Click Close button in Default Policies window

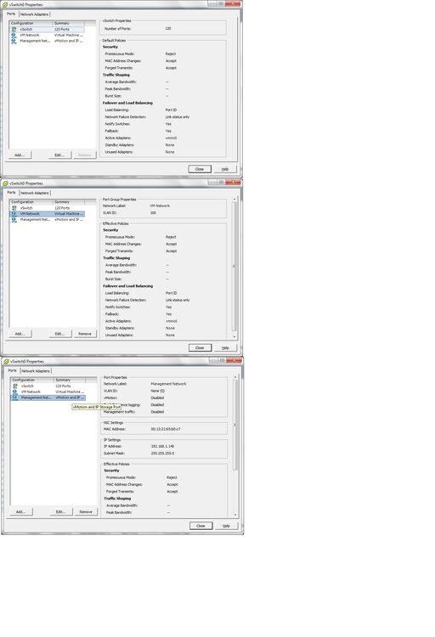pos(200,169)
